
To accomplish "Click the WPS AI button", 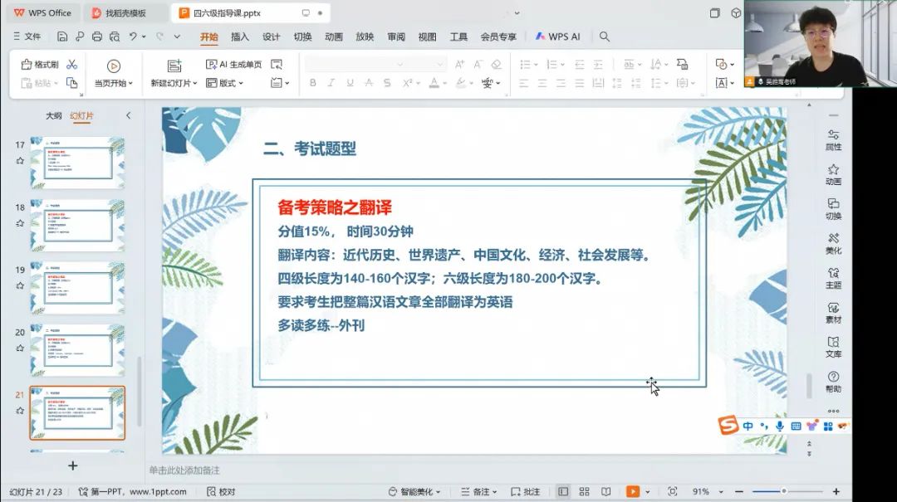I will point(558,37).
